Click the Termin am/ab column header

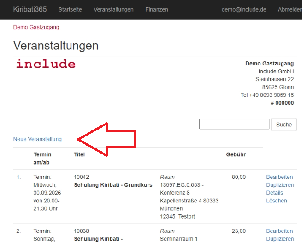(42, 158)
